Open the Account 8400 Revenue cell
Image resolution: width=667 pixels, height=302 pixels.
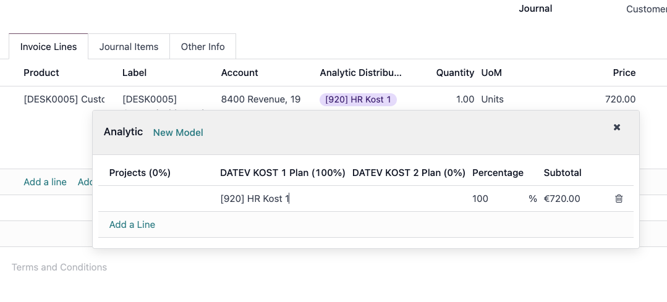pos(261,99)
